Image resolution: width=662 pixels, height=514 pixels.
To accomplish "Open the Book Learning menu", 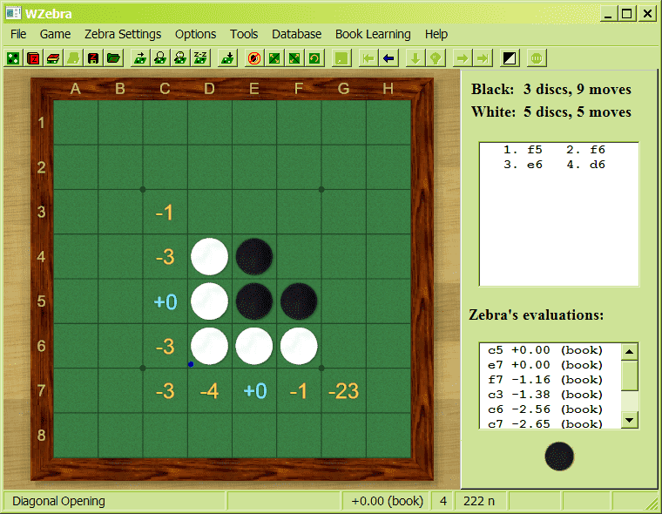I will pyautogui.click(x=373, y=34).
